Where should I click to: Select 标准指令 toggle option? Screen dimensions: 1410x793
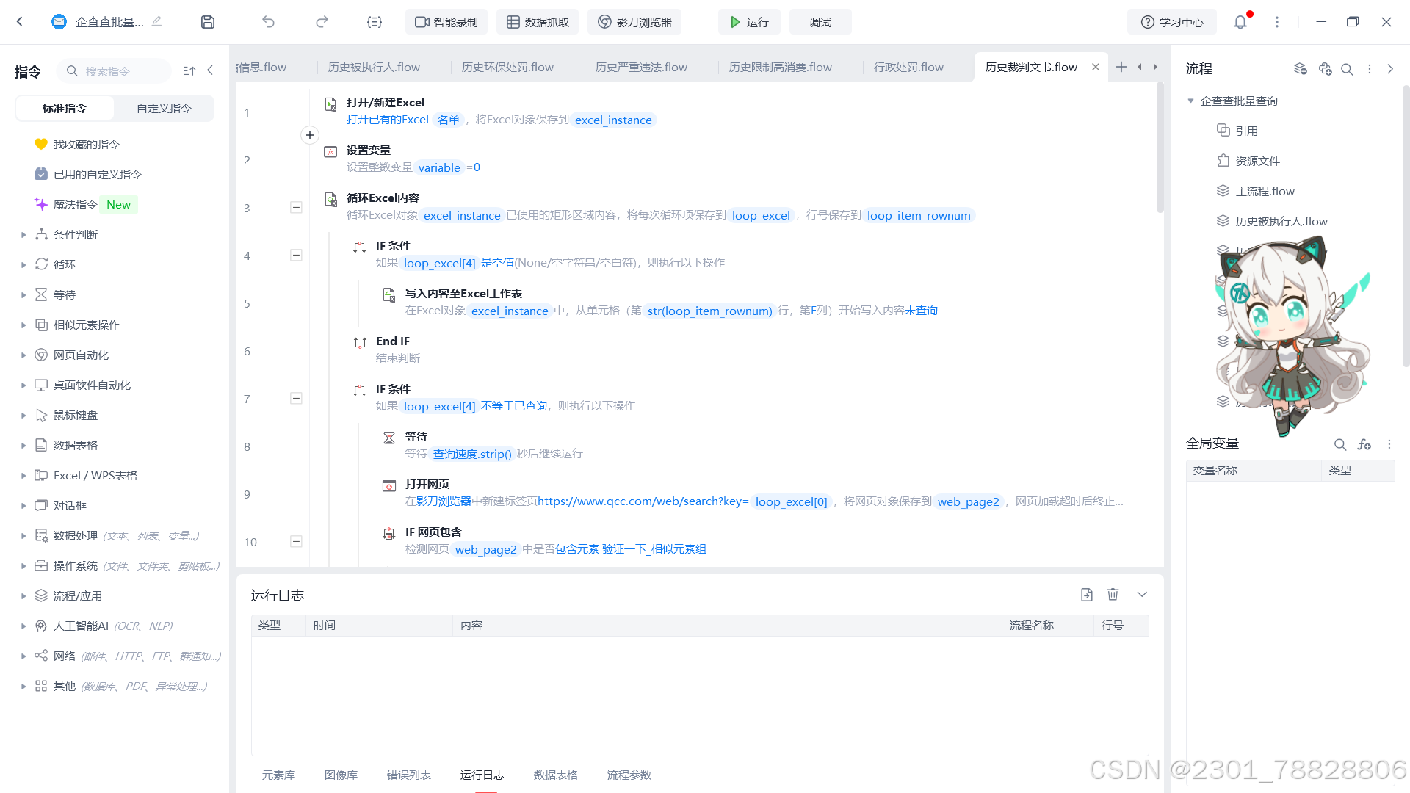click(65, 108)
